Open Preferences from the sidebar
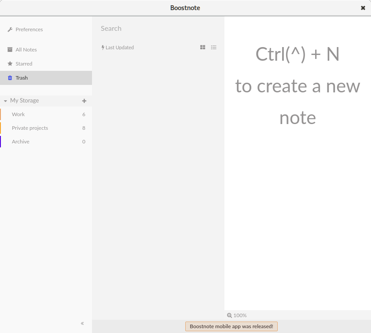This screenshot has width=371, height=333. [x=26, y=29]
